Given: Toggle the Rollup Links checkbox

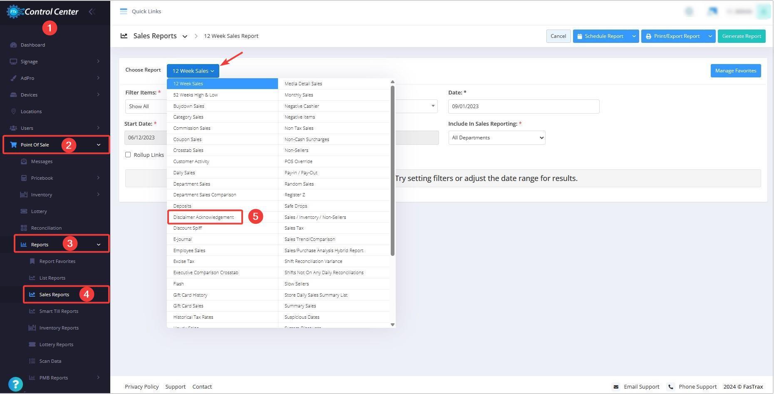Looking at the screenshot, I should [128, 154].
